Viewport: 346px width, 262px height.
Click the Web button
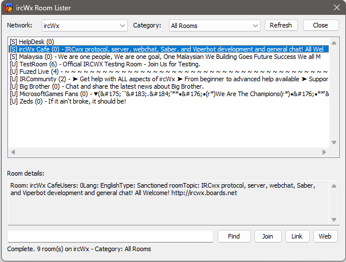click(325, 236)
